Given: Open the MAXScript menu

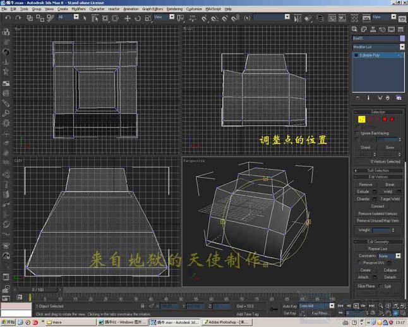Looking at the screenshot, I should (x=213, y=9).
